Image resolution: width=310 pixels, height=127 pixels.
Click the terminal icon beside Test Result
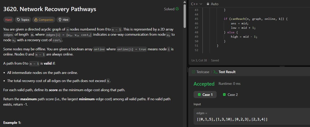click(x=215, y=72)
